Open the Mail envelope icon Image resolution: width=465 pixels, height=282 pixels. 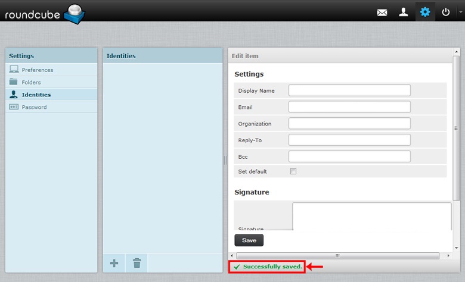(382, 12)
